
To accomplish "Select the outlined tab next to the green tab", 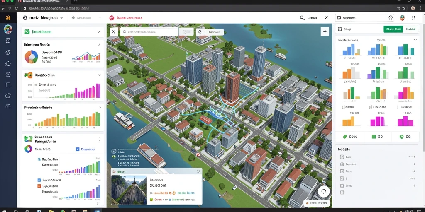I will tap(410, 29).
